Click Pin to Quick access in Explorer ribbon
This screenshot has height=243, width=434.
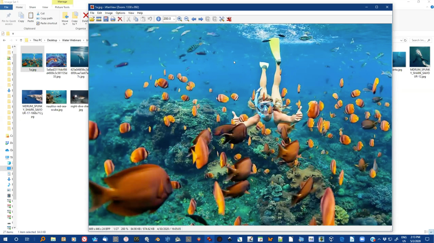pos(9,19)
